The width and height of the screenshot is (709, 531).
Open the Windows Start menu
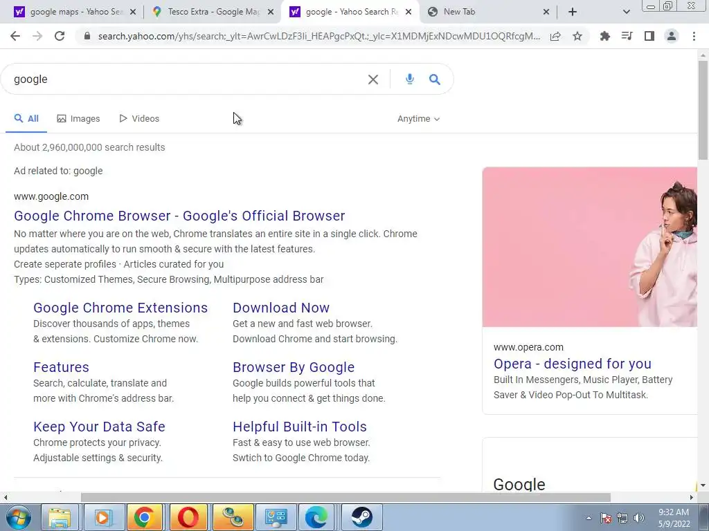[x=18, y=517]
